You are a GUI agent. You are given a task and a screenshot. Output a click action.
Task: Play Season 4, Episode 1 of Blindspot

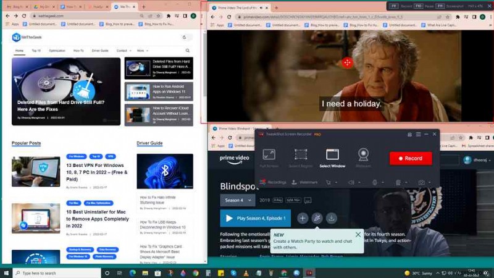(255, 218)
